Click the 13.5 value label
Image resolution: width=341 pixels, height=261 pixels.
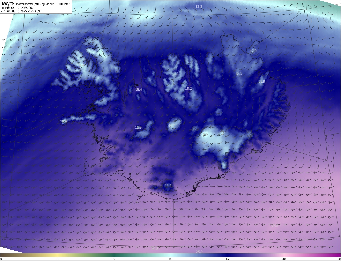[x=168, y=185]
